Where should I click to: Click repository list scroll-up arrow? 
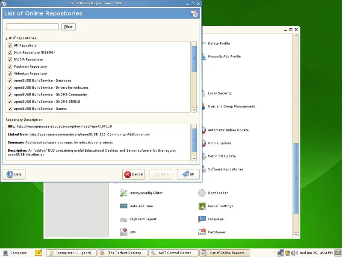(194, 44)
